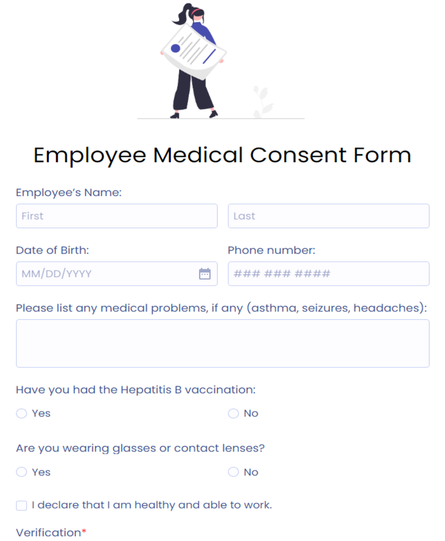Choose No for wearing glasses or contacts
The height and width of the screenshot is (541, 445).
(233, 472)
